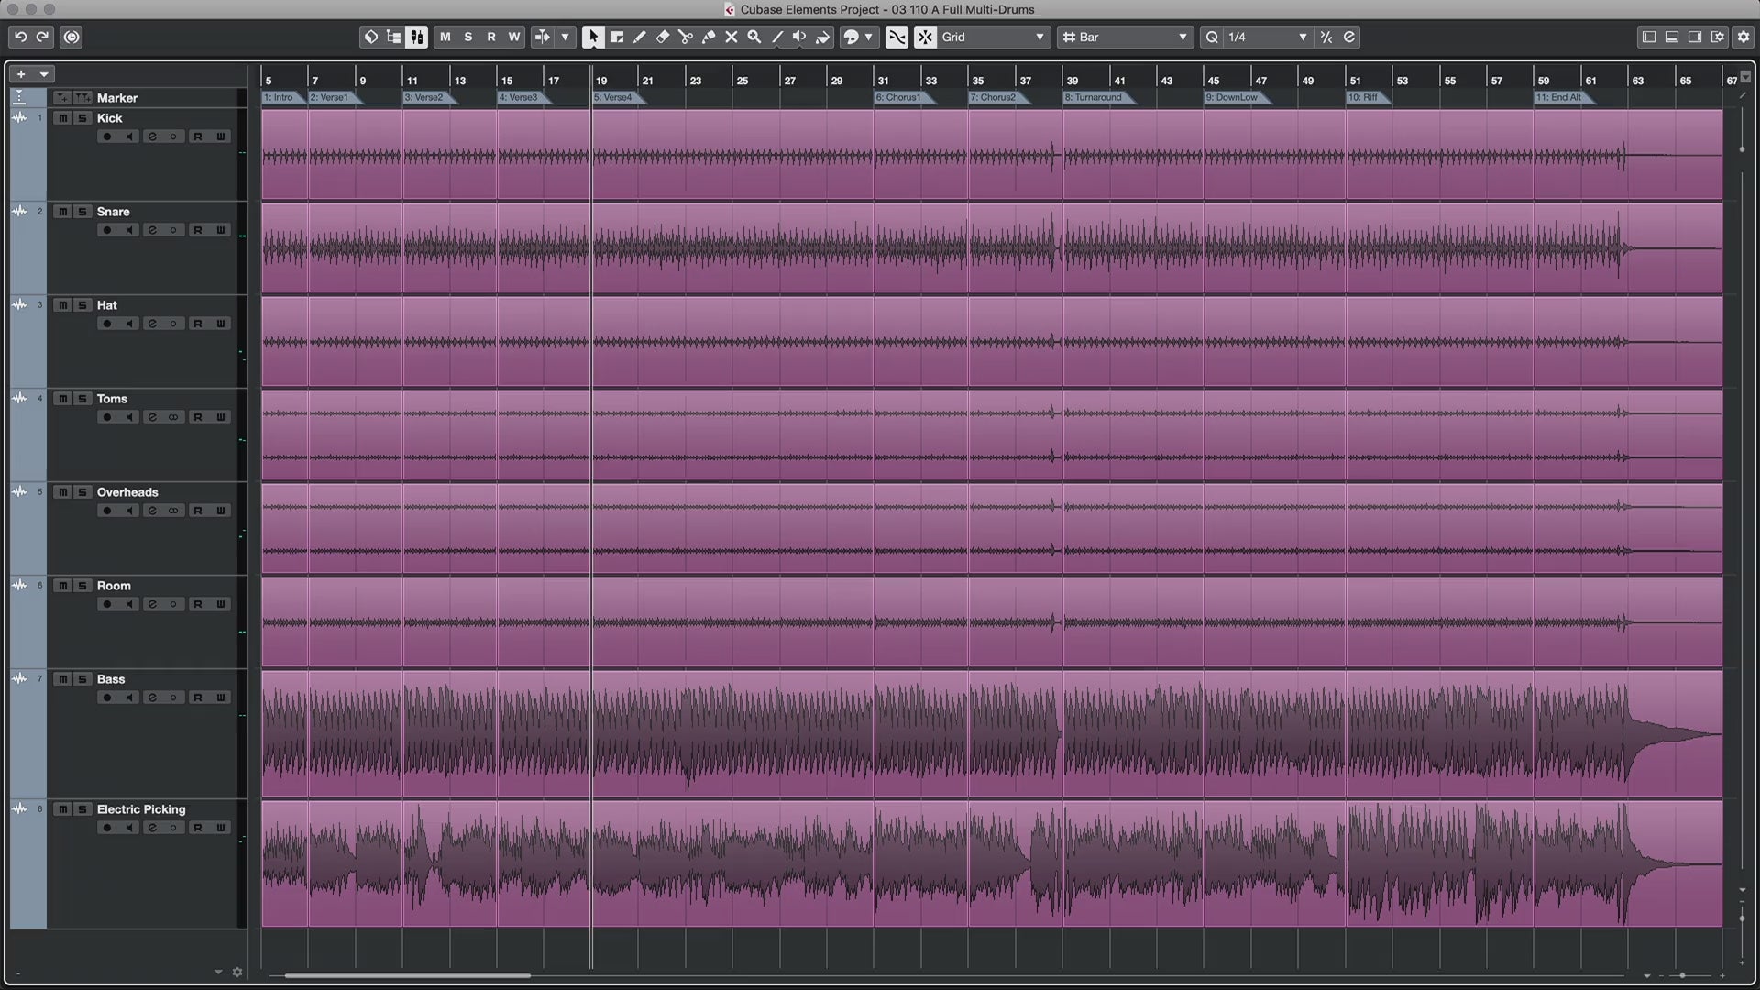Screen dimensions: 1760x990
Task: Toggle global Write automation W
Action: click(x=514, y=37)
